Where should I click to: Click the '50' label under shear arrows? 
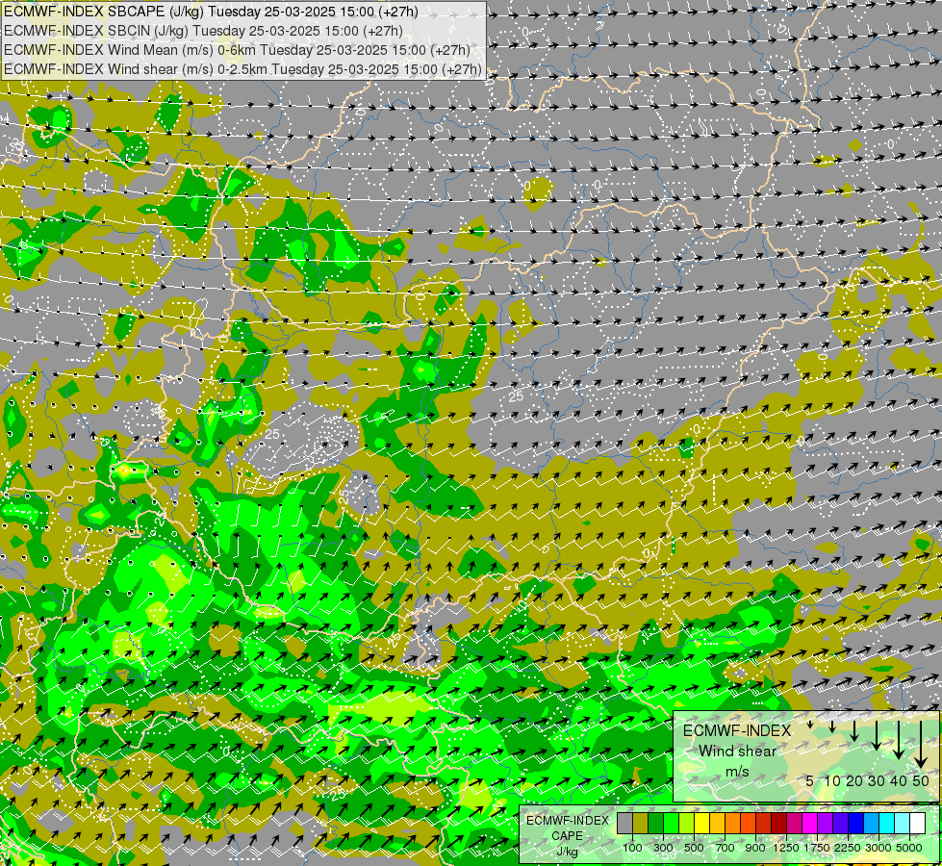click(x=921, y=780)
